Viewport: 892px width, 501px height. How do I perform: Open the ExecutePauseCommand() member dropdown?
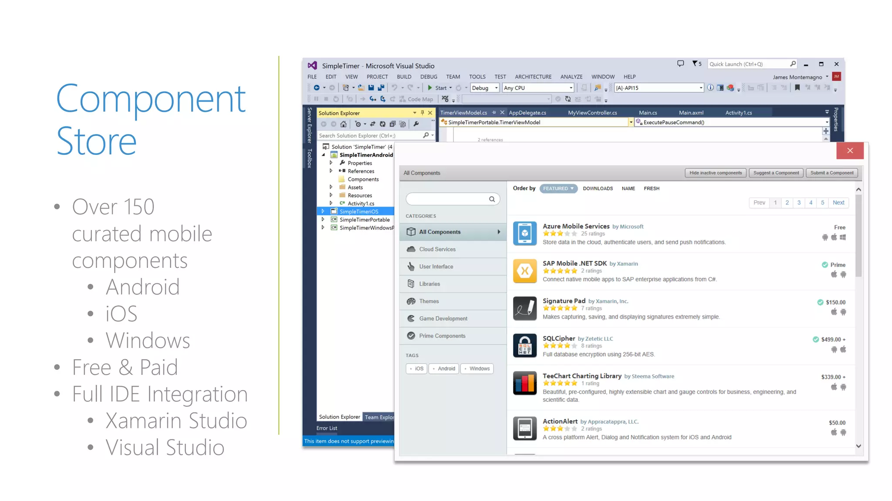coord(826,123)
